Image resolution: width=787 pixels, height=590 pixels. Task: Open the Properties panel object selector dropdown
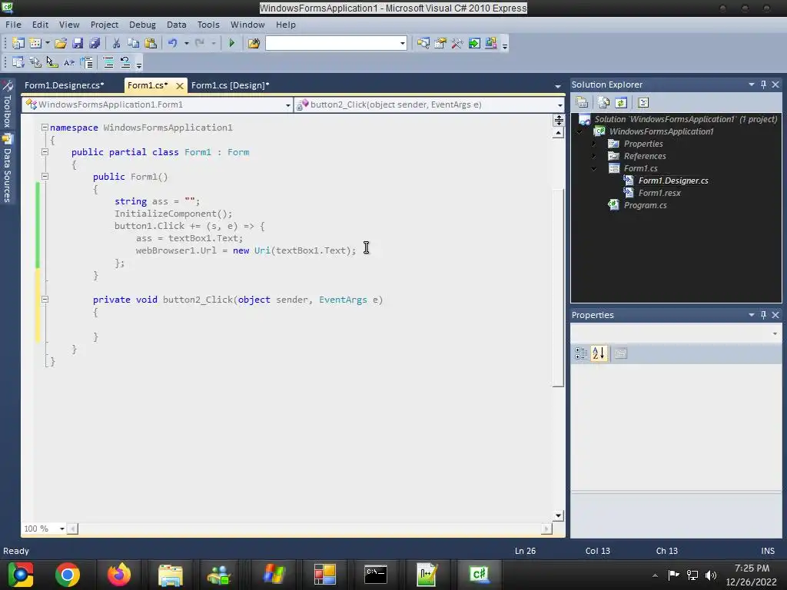click(x=775, y=333)
